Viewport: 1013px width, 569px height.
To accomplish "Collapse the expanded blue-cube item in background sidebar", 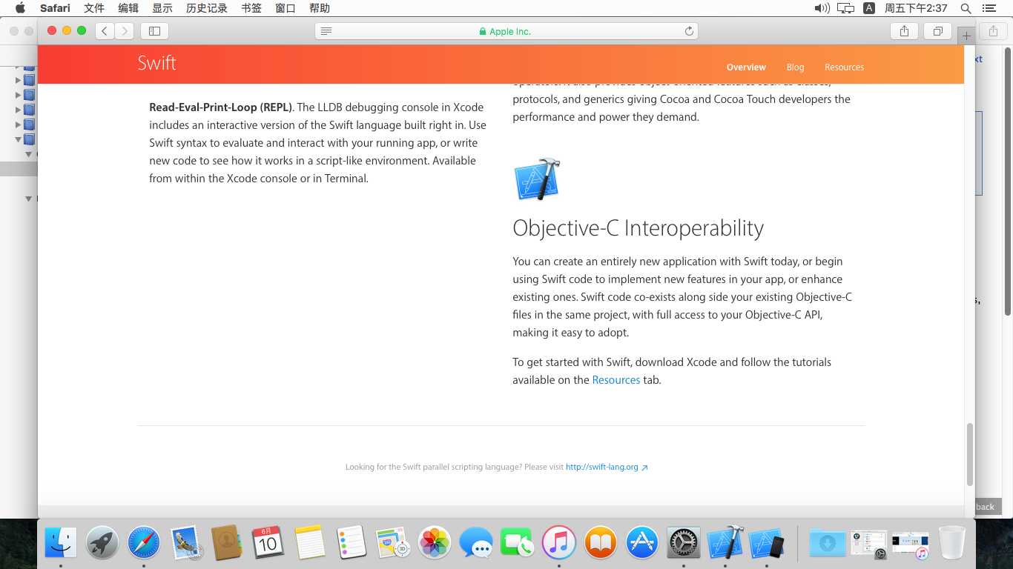I will 19,139.
